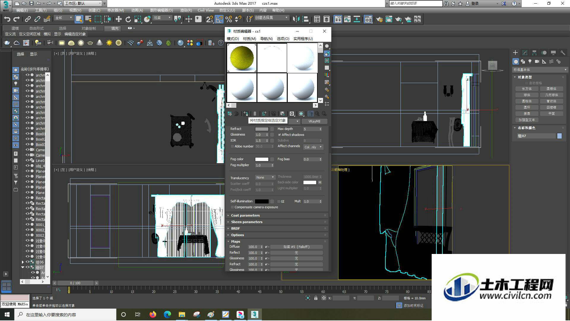Click Reset material trash icon

tap(255, 114)
